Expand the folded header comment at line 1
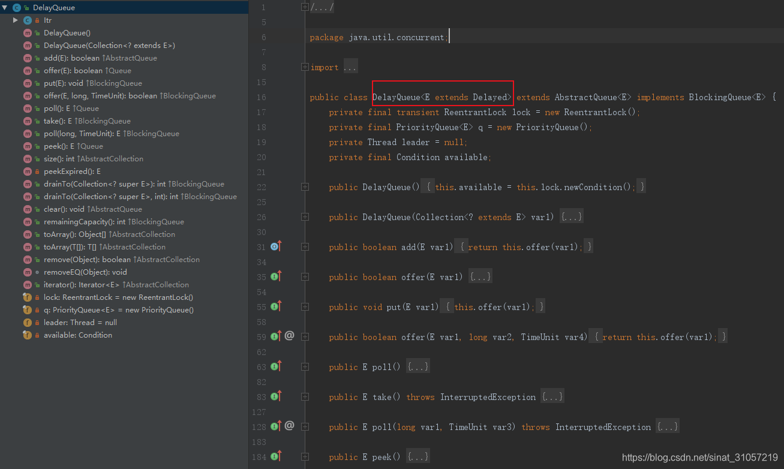The image size is (784, 469). pyautogui.click(x=305, y=7)
